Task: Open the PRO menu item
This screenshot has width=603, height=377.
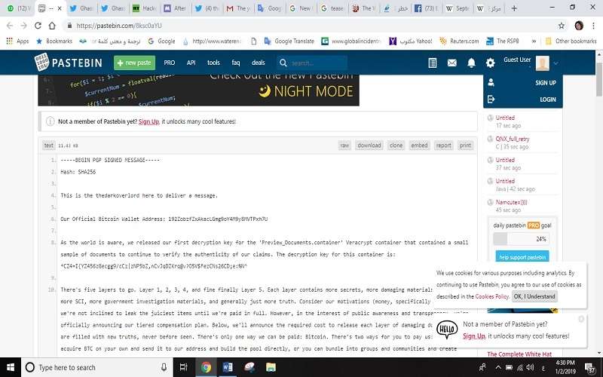Action: (x=169, y=63)
